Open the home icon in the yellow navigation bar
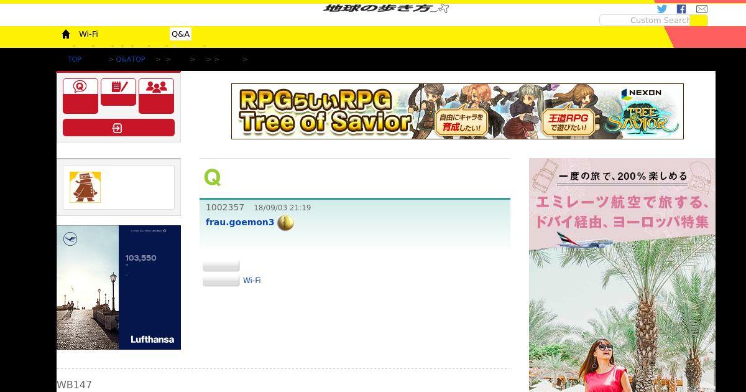 click(x=66, y=34)
